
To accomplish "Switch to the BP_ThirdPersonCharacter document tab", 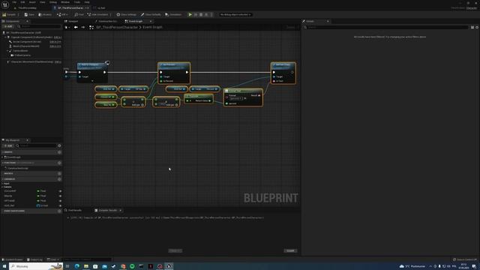I will [70, 8].
